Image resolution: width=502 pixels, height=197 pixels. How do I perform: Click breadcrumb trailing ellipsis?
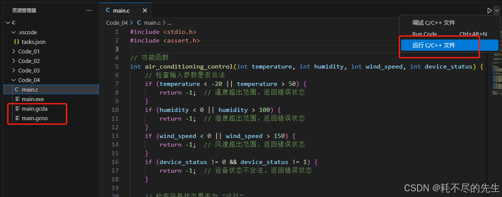pyautogui.click(x=169, y=23)
